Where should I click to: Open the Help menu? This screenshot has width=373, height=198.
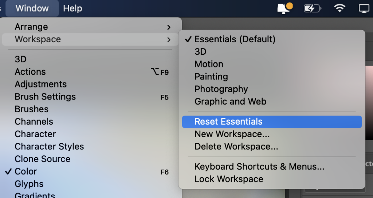pos(72,8)
